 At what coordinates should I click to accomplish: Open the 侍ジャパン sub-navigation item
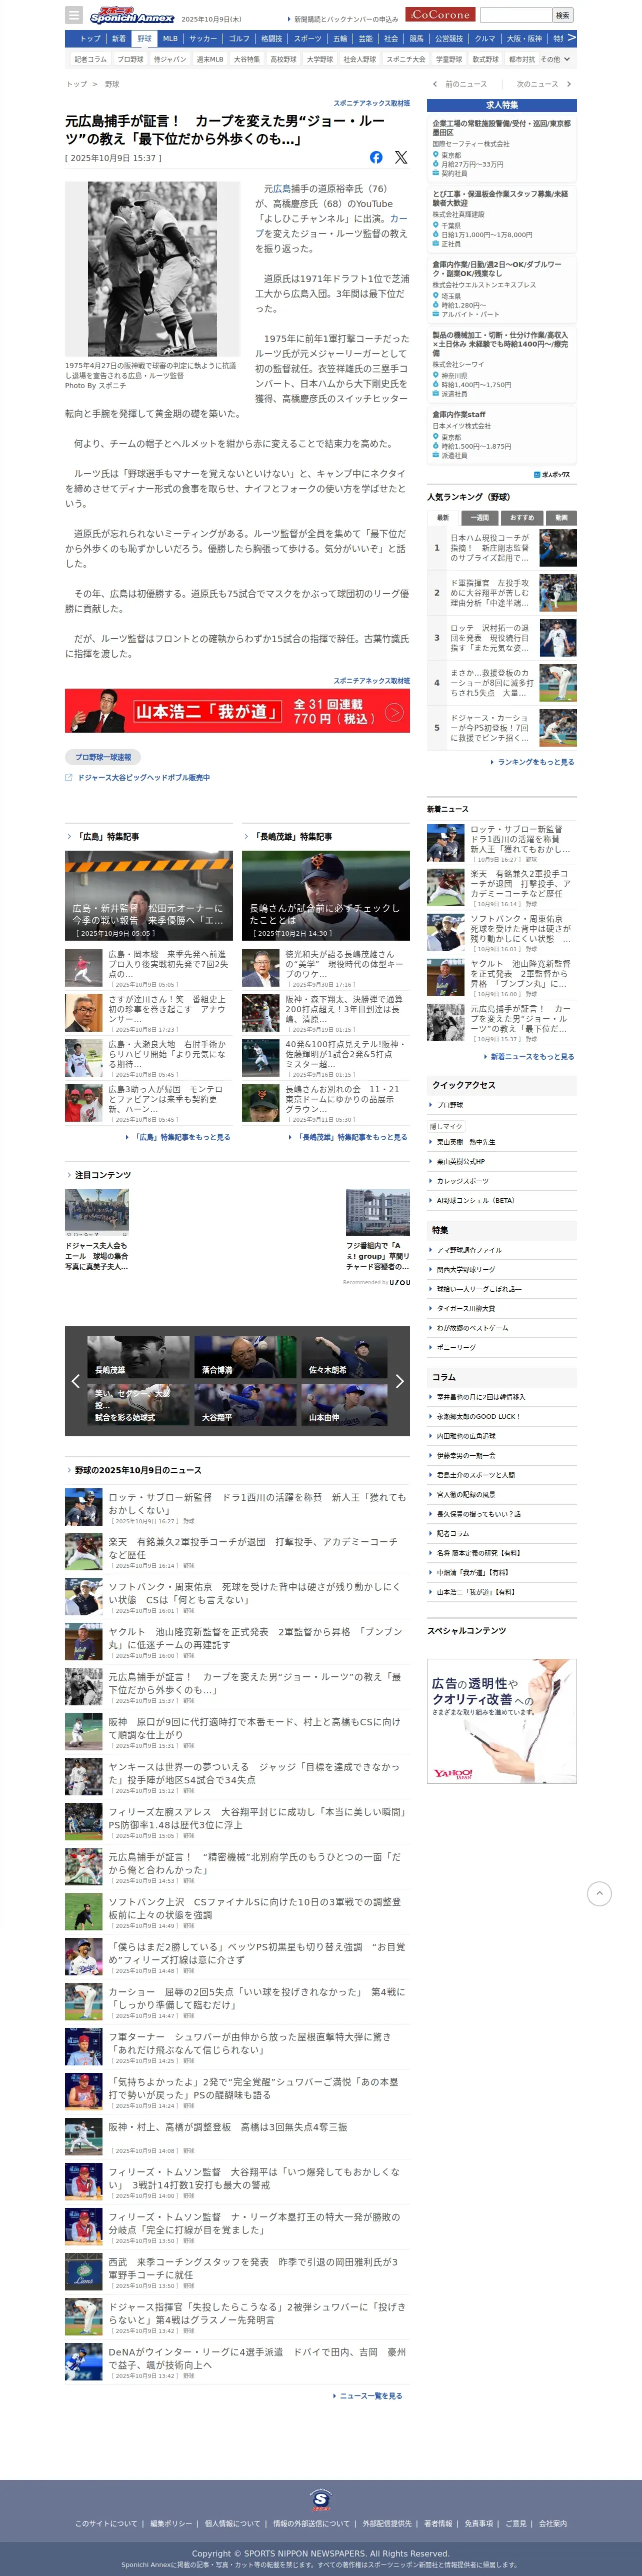point(169,59)
